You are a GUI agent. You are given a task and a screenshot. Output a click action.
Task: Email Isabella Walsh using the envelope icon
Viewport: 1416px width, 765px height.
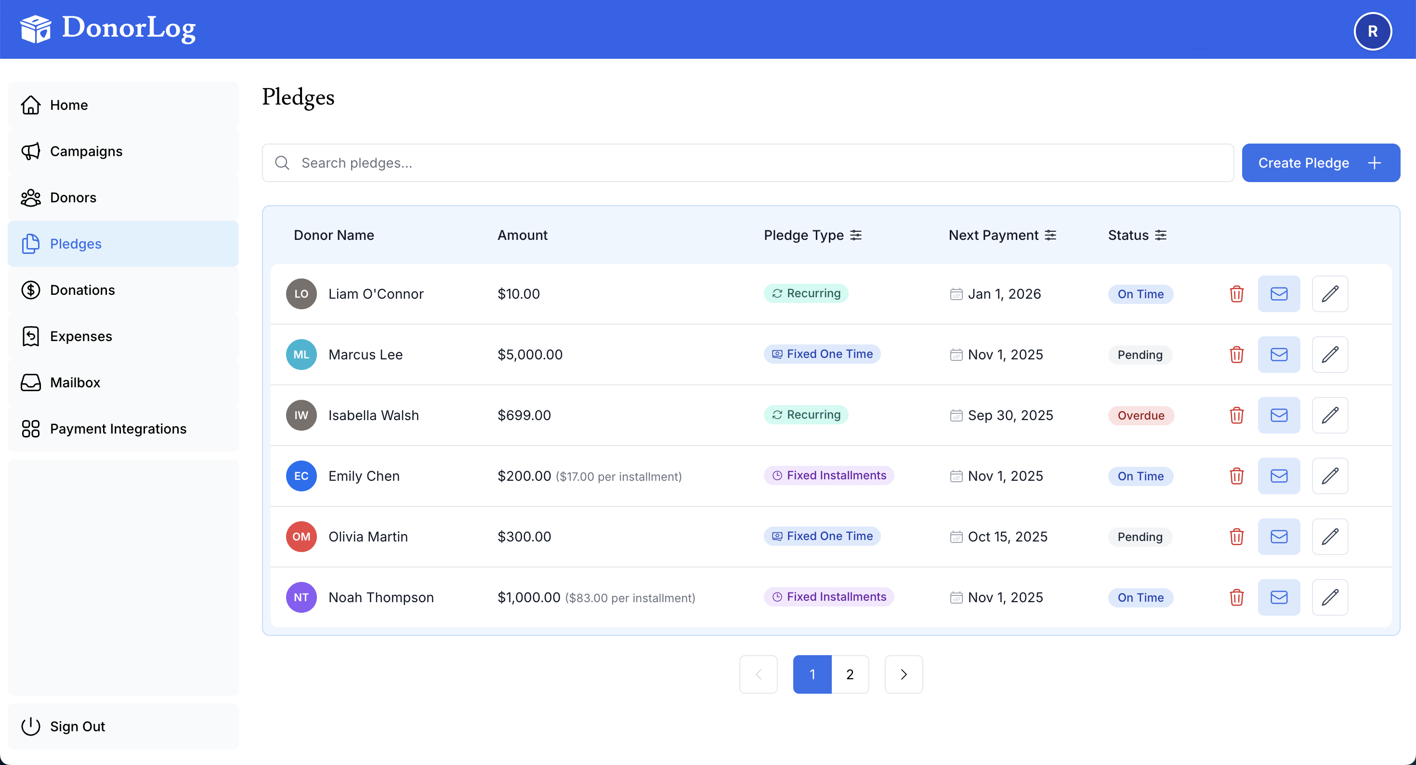[1279, 415]
